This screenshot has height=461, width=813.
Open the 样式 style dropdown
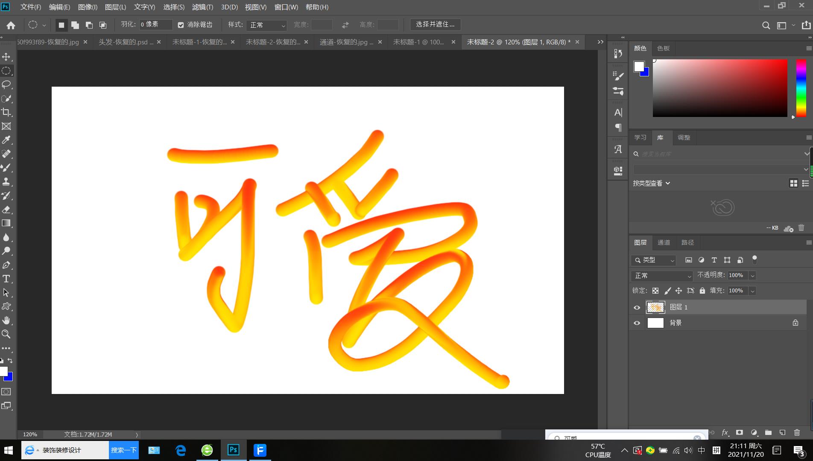tap(267, 25)
